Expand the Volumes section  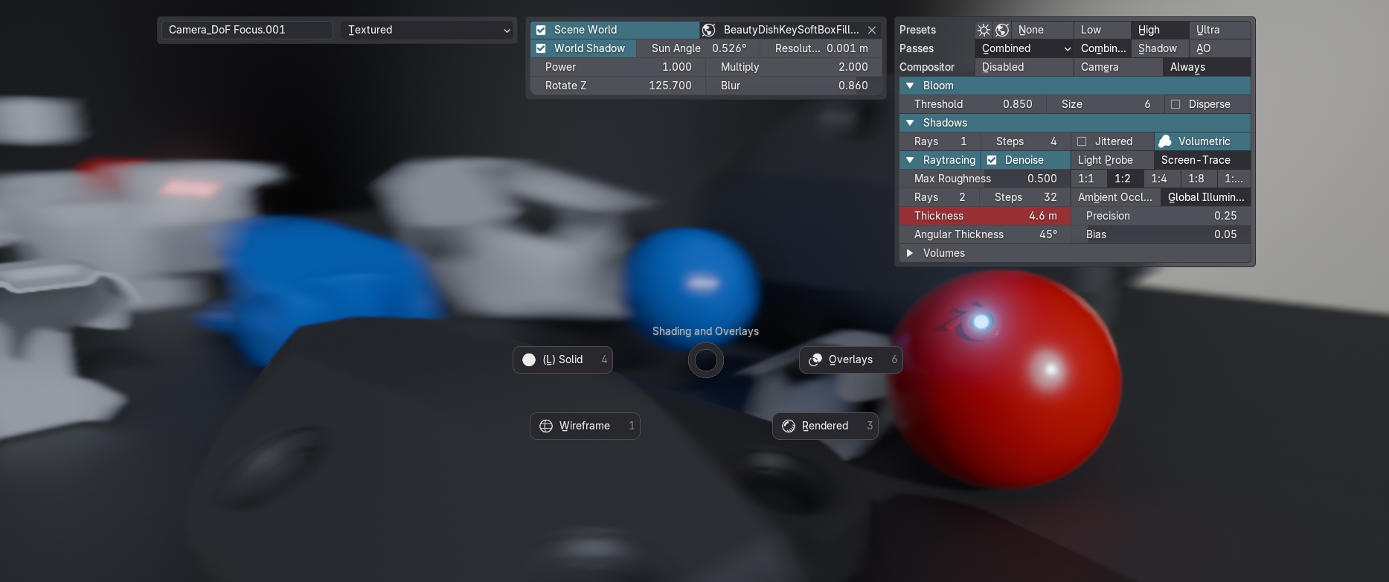coord(910,253)
